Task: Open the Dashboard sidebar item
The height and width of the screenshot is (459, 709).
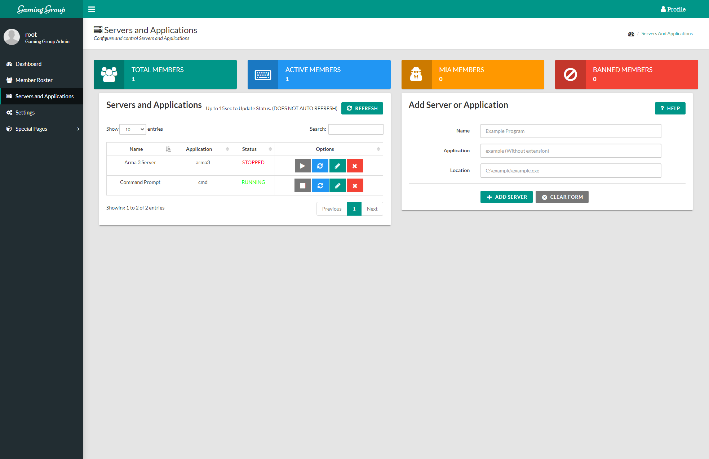Action: [x=28, y=64]
